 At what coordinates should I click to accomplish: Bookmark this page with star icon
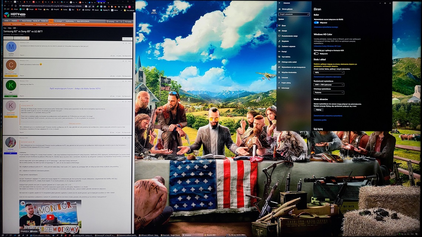pyautogui.click(x=94, y=6)
